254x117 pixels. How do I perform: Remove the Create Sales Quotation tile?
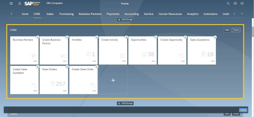(x=38, y=67)
